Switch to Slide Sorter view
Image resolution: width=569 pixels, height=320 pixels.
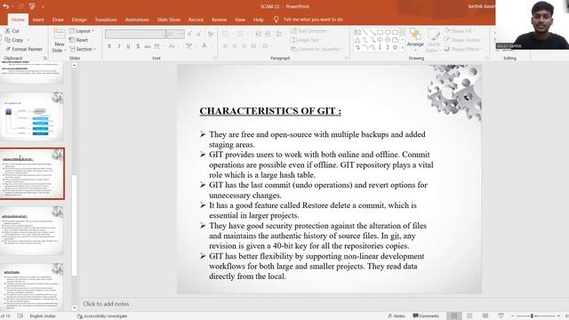[469, 316]
